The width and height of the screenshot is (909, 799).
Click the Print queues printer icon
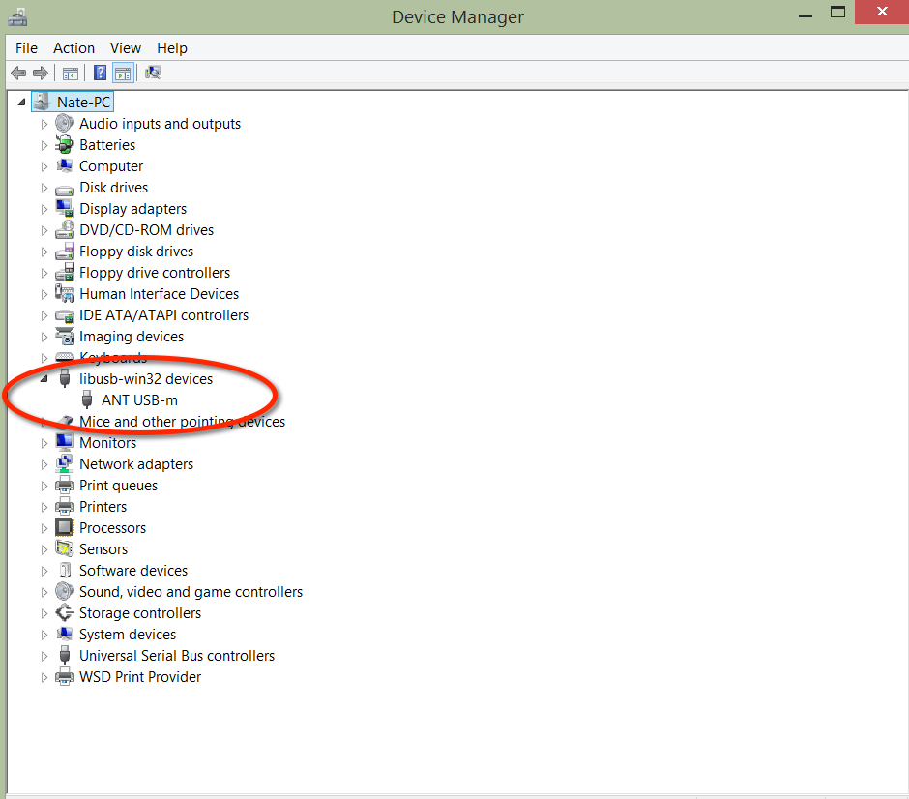(x=65, y=485)
